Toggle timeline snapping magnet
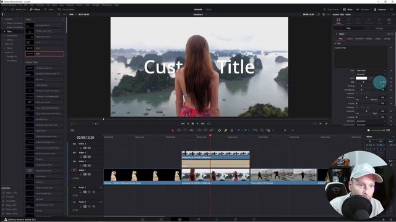 pyautogui.click(x=220, y=130)
